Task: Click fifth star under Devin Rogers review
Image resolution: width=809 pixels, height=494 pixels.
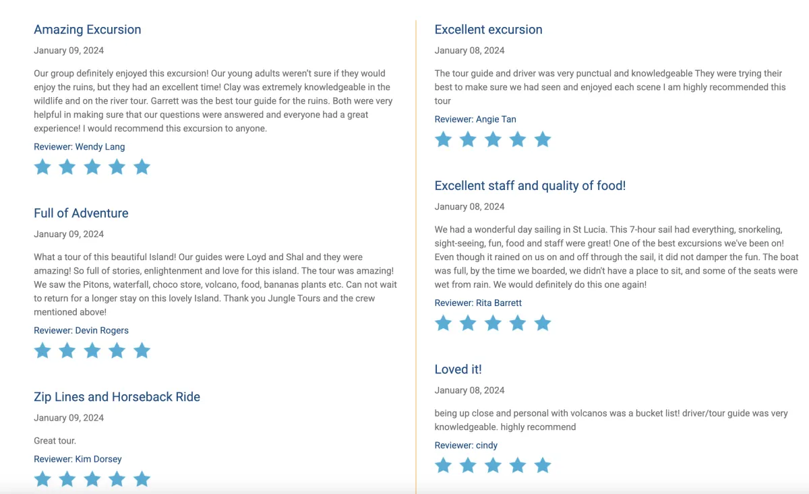Action: tap(142, 350)
